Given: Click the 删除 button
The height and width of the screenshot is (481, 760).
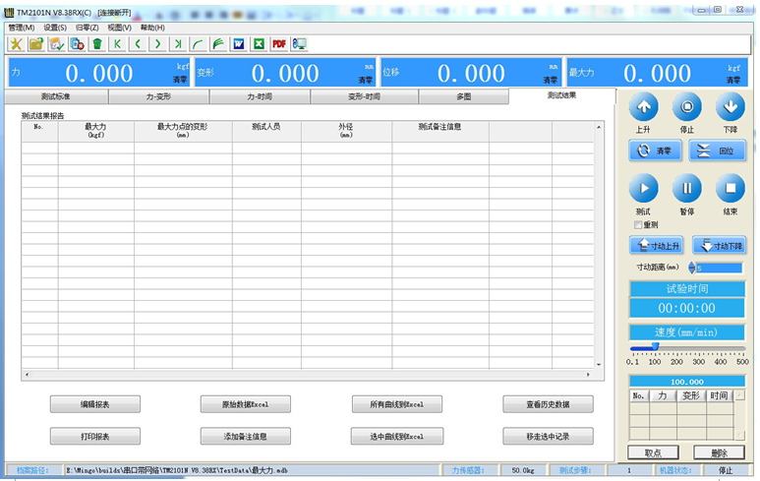Looking at the screenshot, I should 720,452.
